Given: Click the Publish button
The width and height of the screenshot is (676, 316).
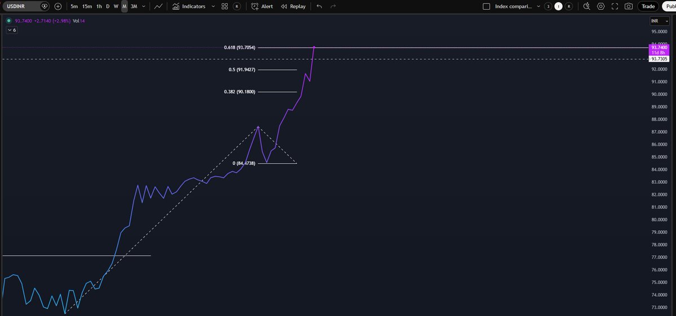Looking at the screenshot, I should [670, 6].
